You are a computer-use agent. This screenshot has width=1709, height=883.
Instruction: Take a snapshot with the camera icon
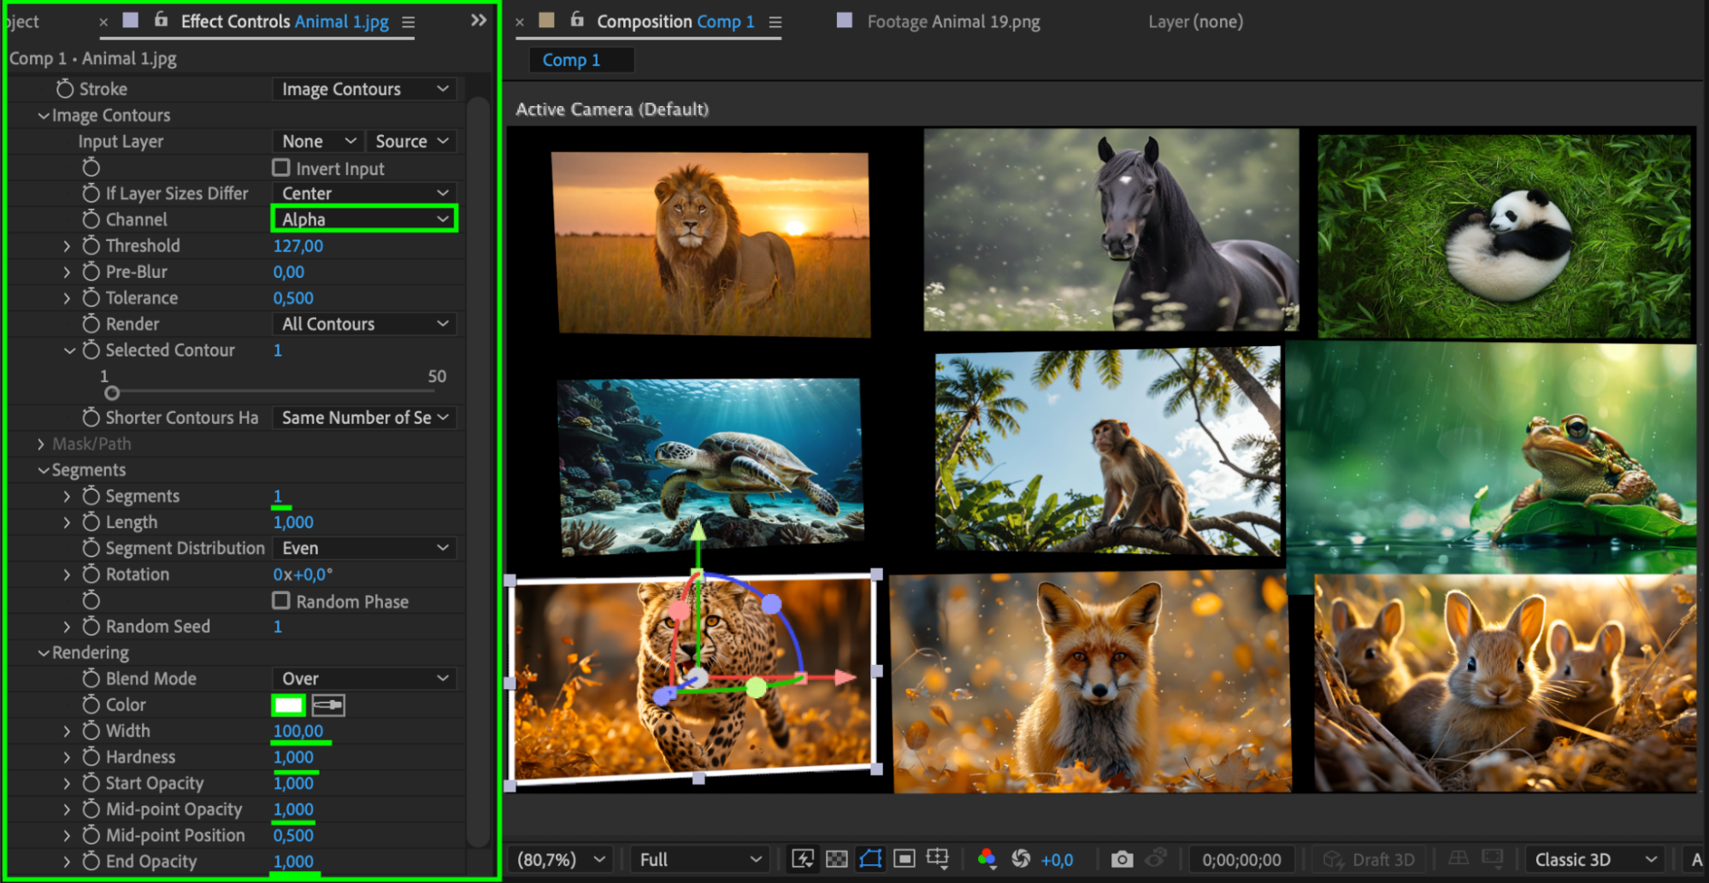click(1122, 859)
